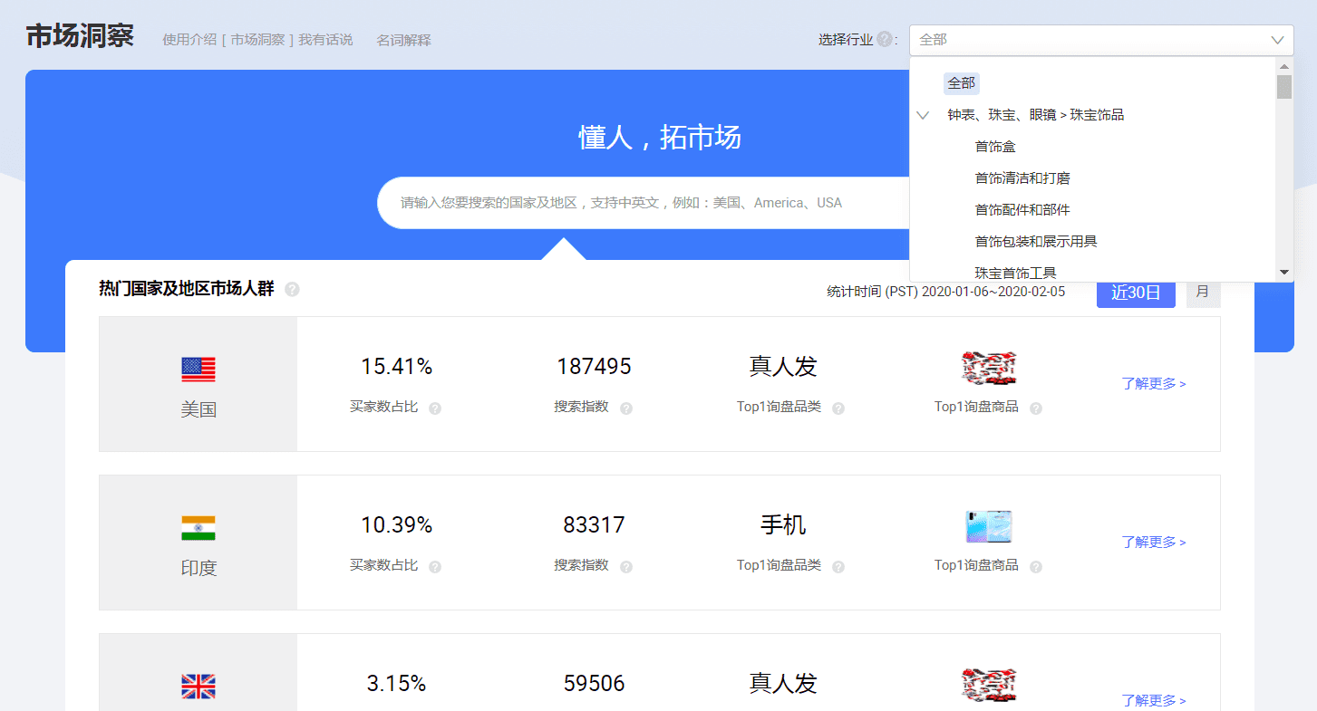Open the 使用介绍 link
Image resolution: width=1317 pixels, height=711 pixels.
(189, 40)
